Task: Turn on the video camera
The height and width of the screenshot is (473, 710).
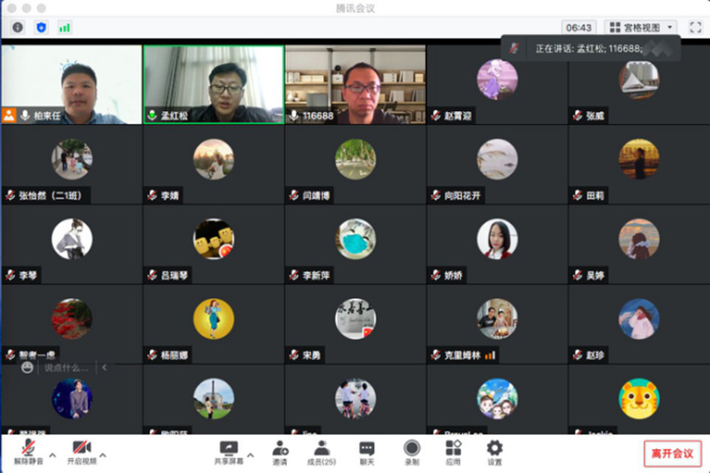Action: pos(82,453)
